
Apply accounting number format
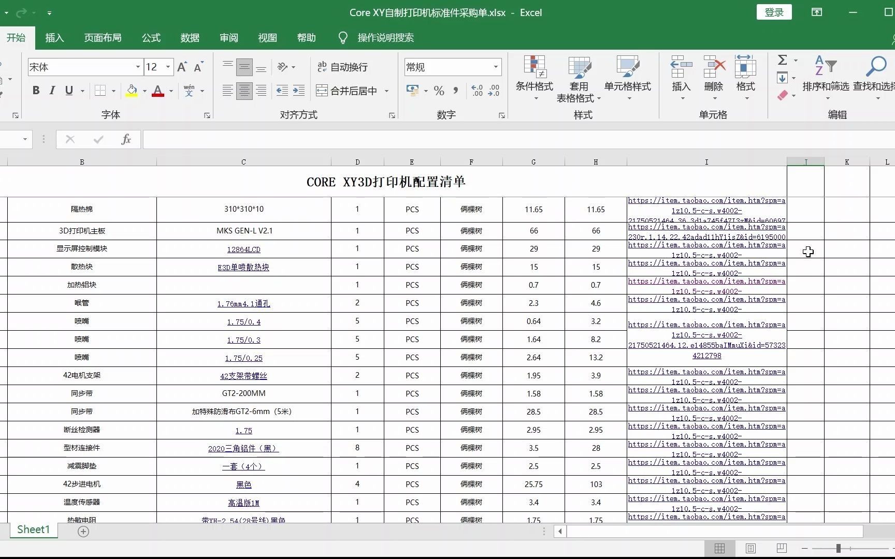413,91
